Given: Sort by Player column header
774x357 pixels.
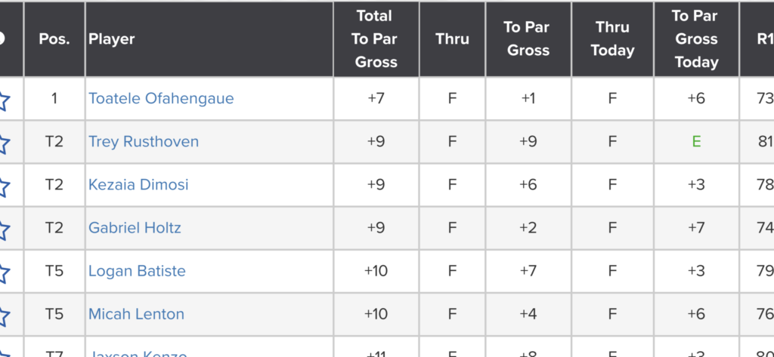Looking at the screenshot, I should (112, 39).
